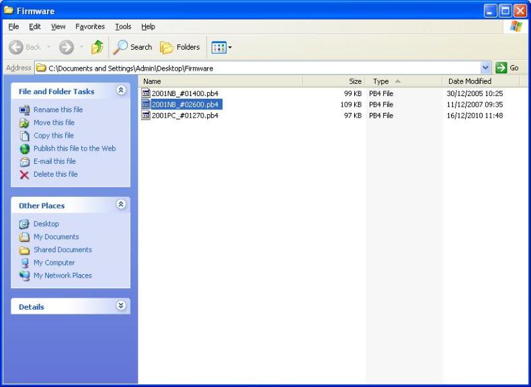Click Publish this file to the Web

[x=74, y=148]
